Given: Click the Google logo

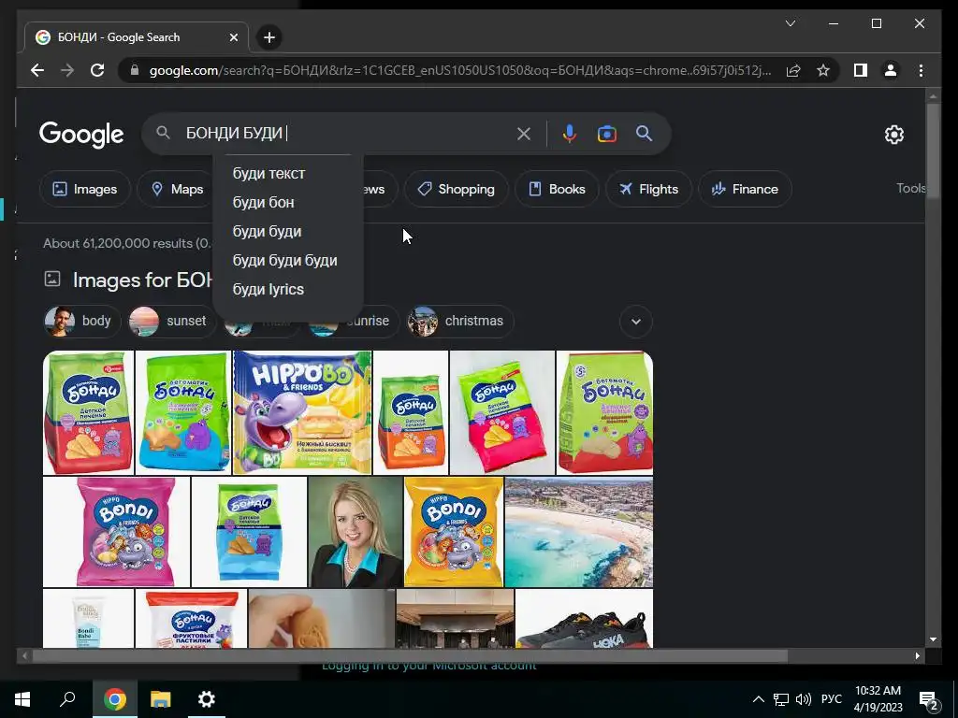Looking at the screenshot, I should (x=81, y=135).
